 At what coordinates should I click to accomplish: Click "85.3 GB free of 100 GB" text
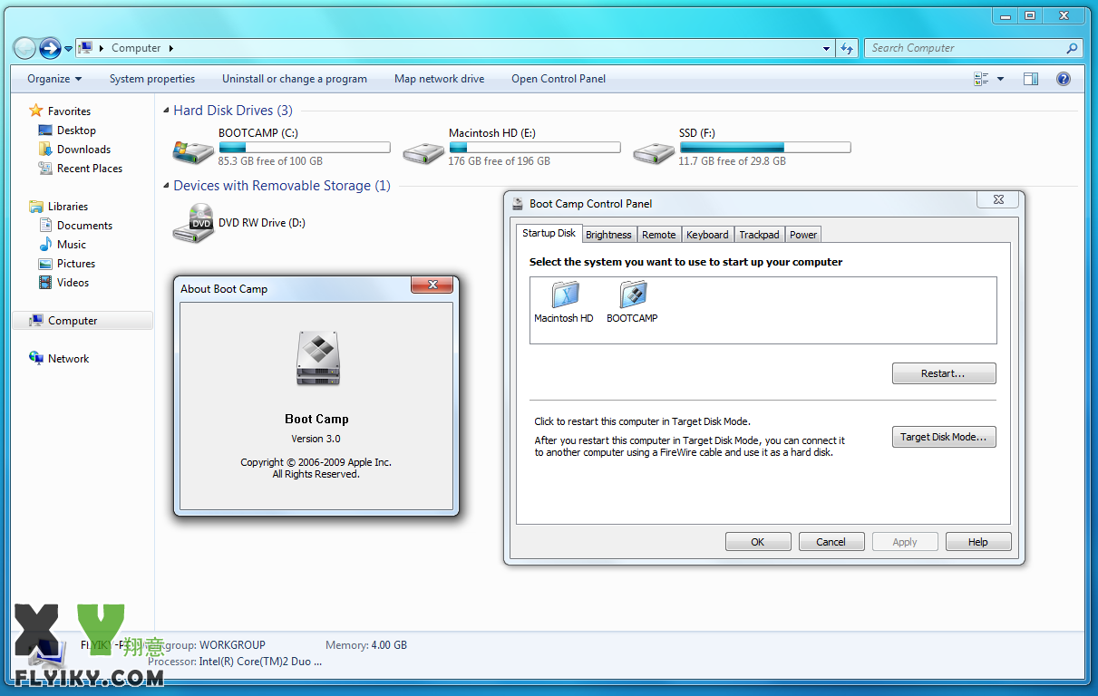[270, 161]
